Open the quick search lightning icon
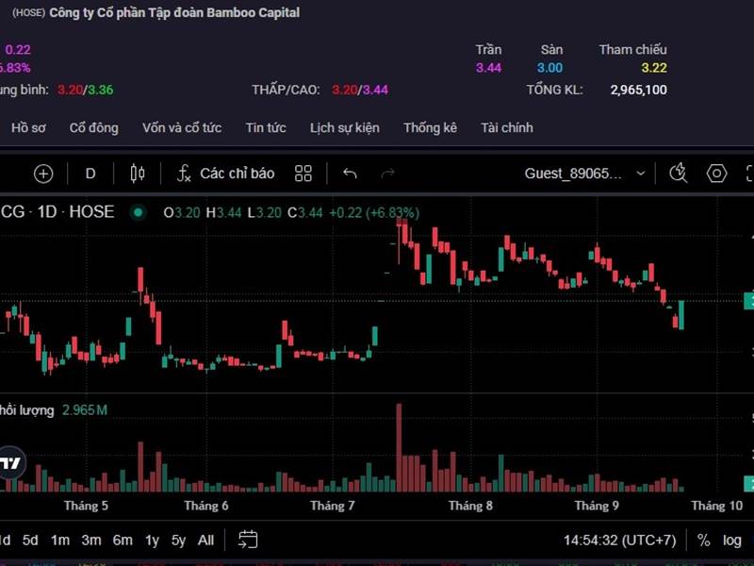Screen dimensions: 754x566 pos(678,174)
